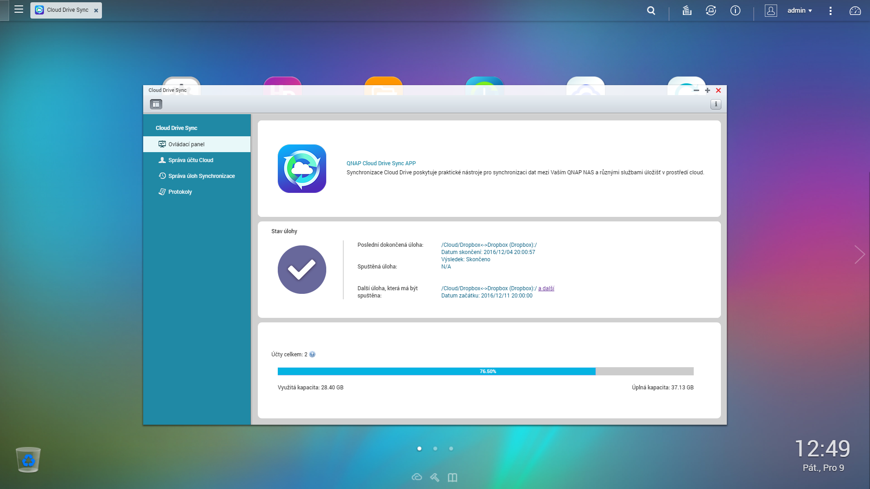870x489 pixels.
Task: Open the three-dot more options menu
Action: 831,10
